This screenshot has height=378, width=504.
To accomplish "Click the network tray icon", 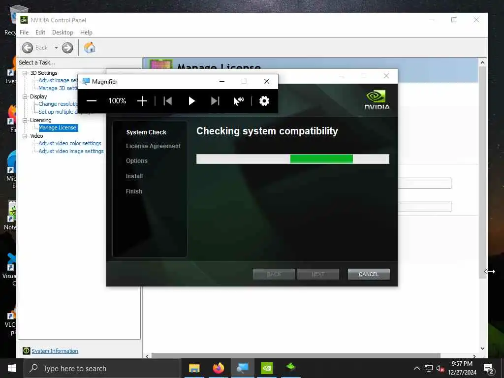I will (429, 368).
